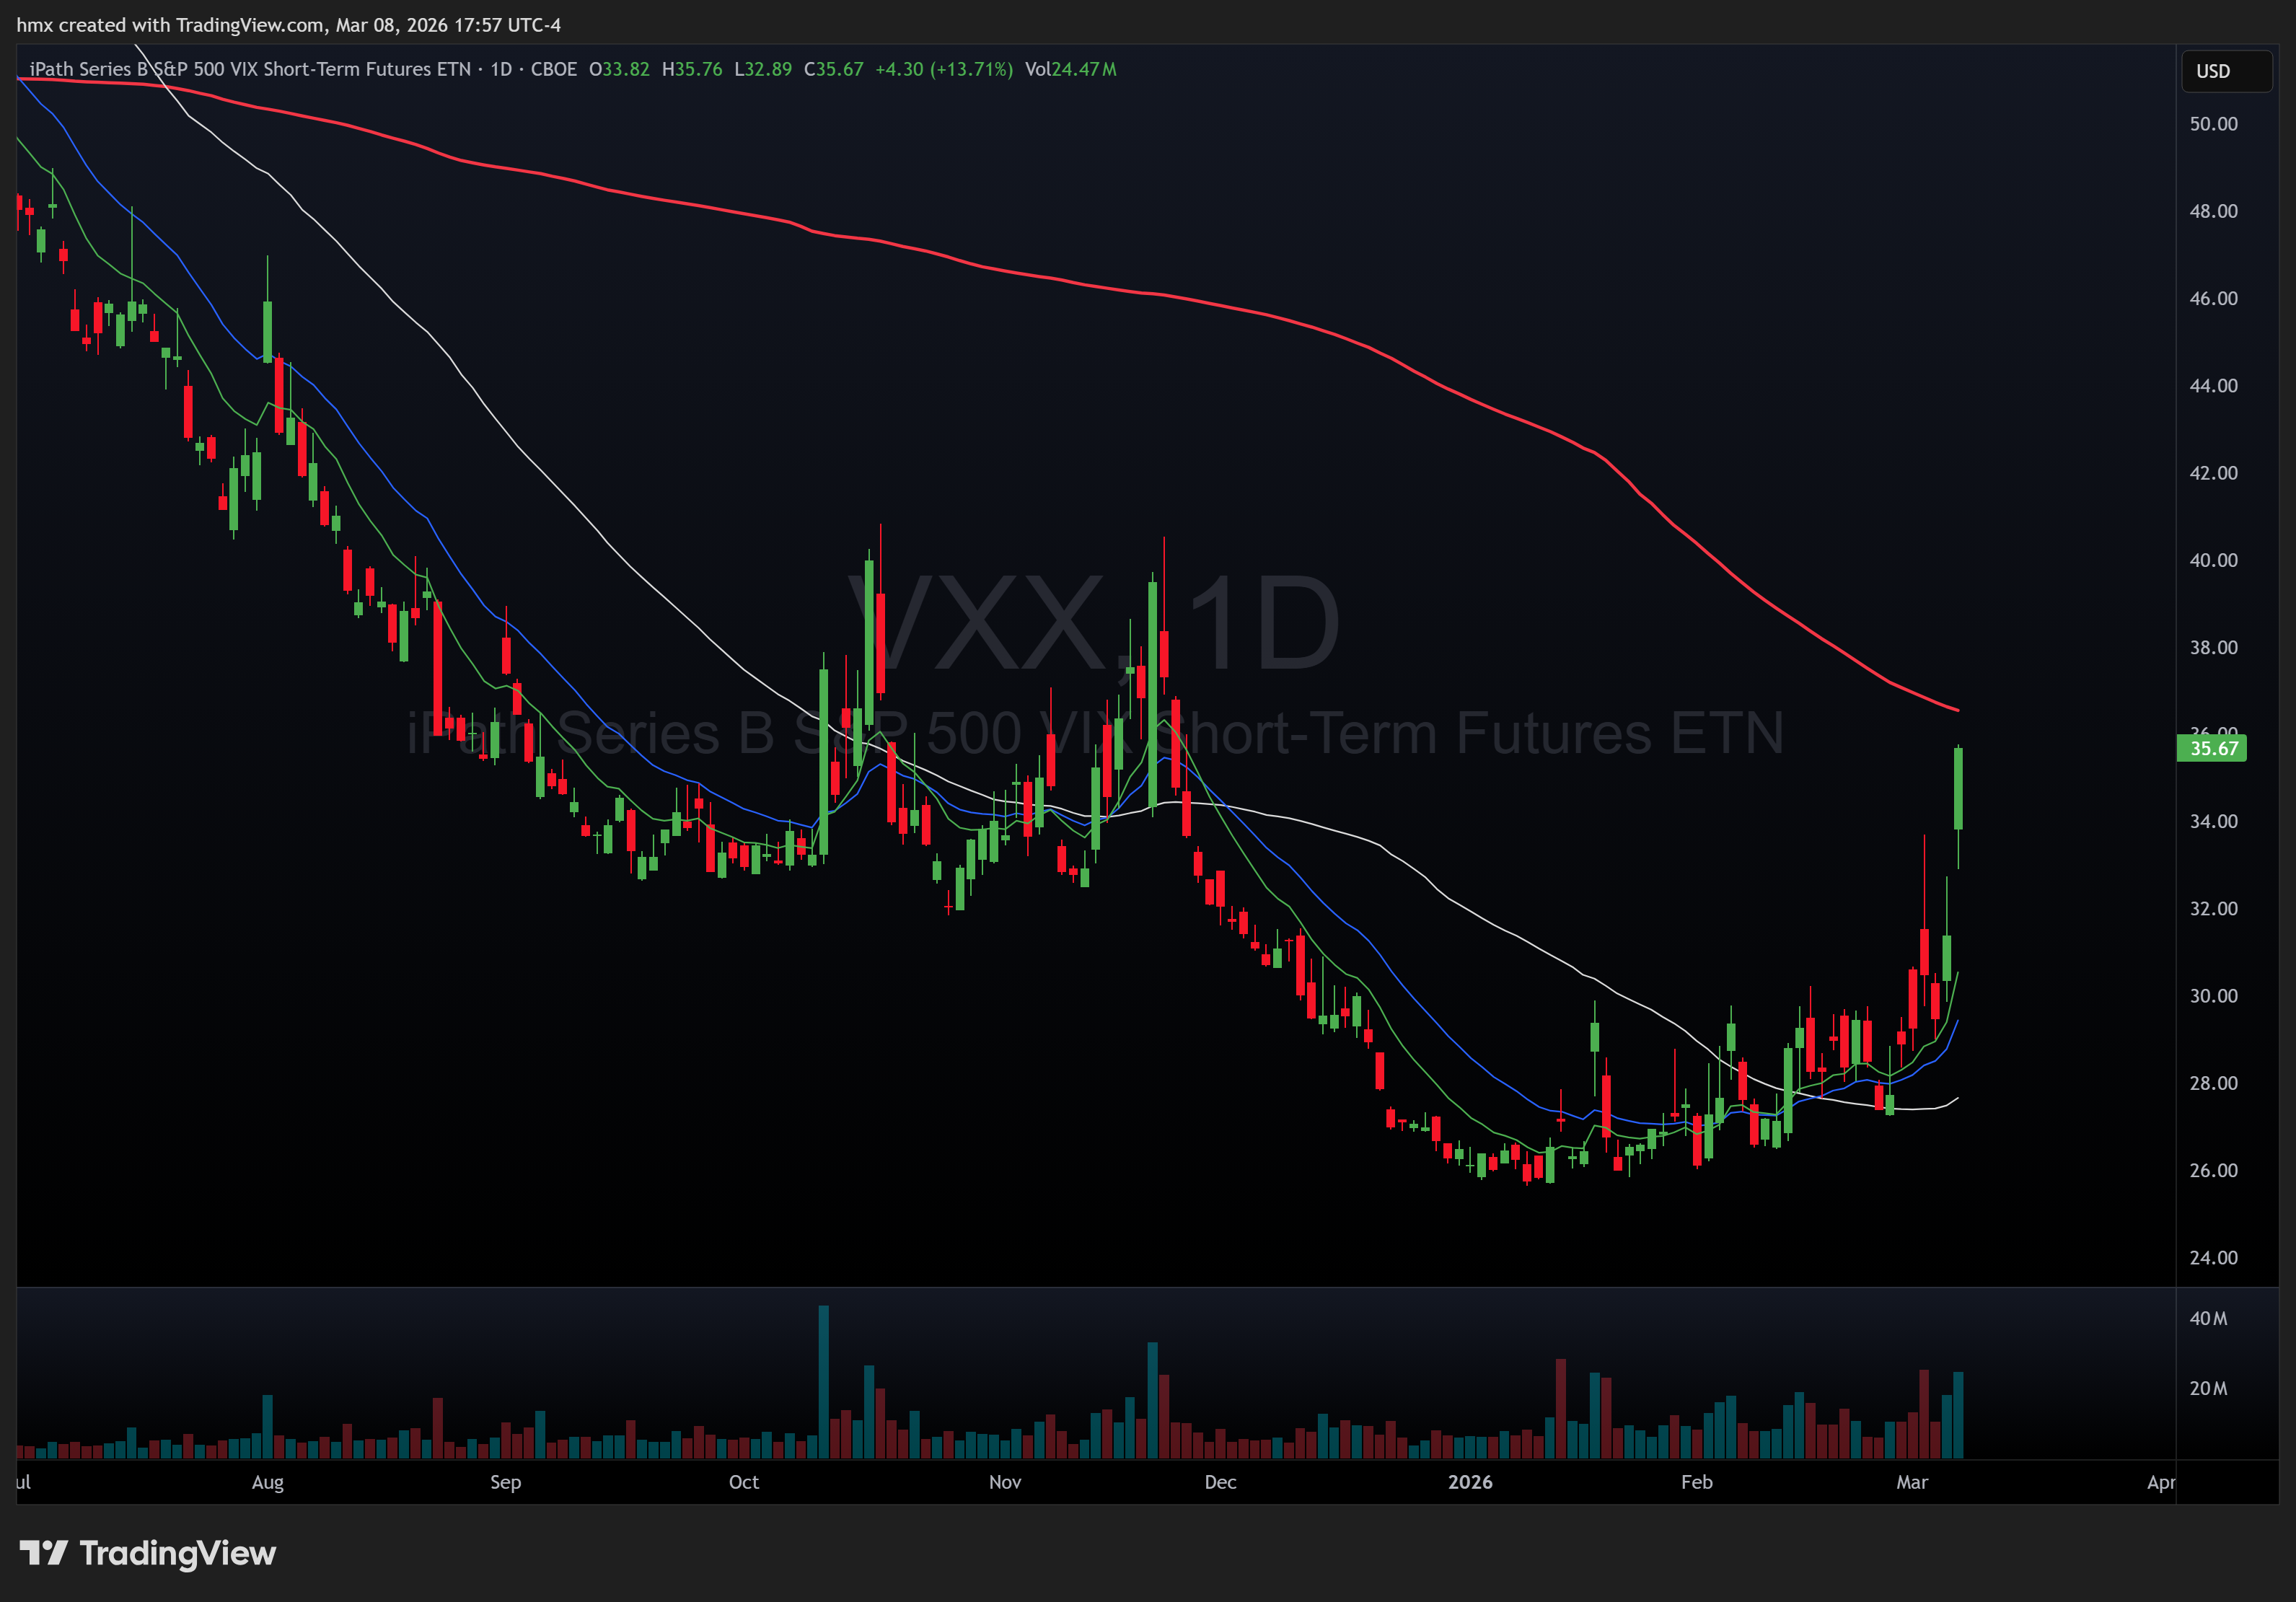Click the Vol 24.47M volume readout

[1070, 69]
